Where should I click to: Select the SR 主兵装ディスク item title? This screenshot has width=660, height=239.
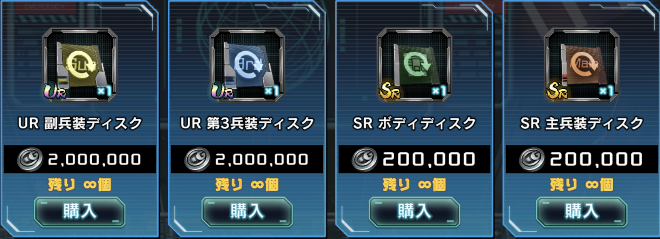tap(582, 123)
